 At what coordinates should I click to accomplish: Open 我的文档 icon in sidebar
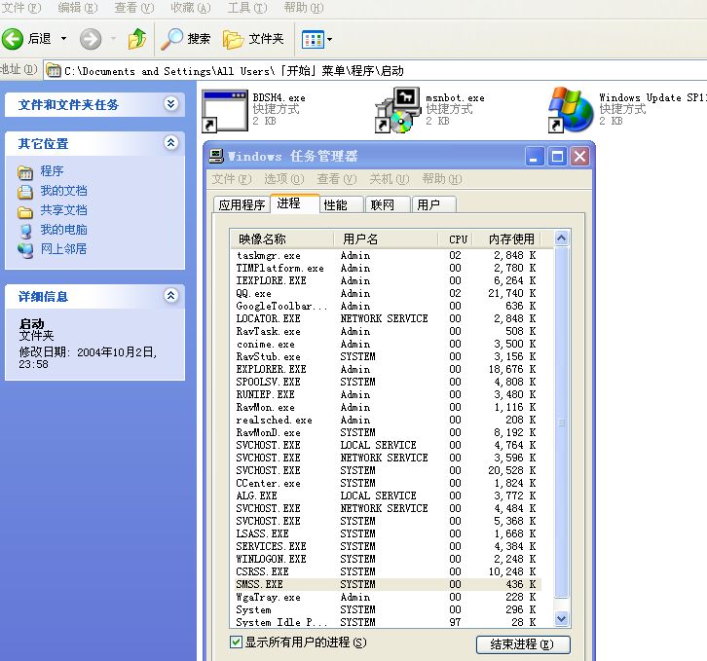[25, 192]
